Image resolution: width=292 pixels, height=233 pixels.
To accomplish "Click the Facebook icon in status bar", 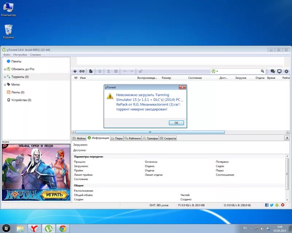I will [x=267, y=205].
